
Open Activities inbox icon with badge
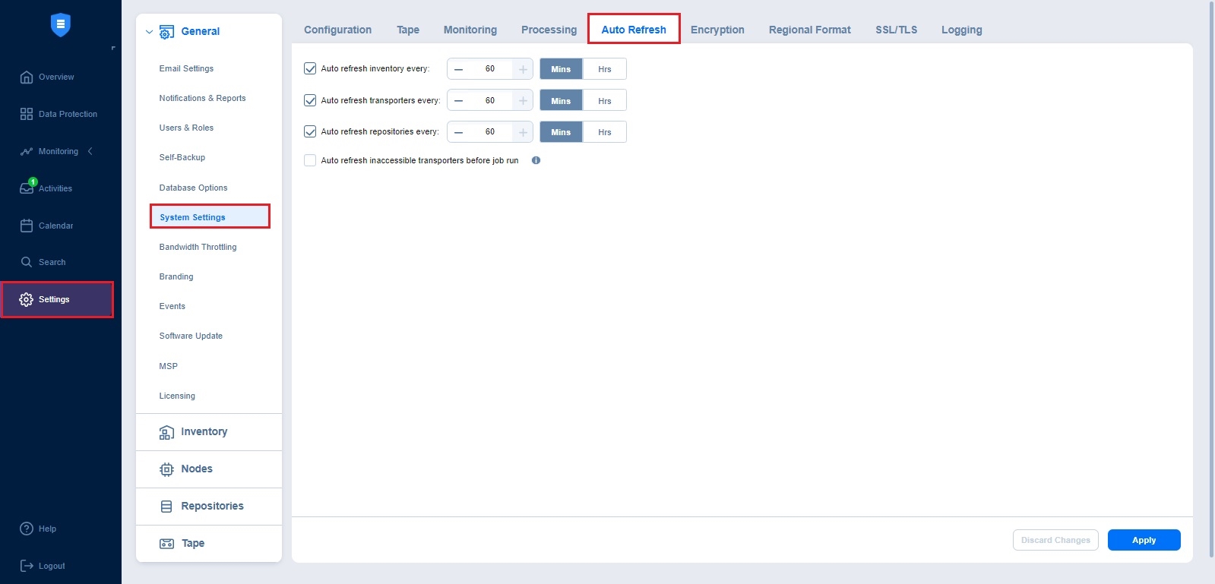pyautogui.click(x=27, y=188)
